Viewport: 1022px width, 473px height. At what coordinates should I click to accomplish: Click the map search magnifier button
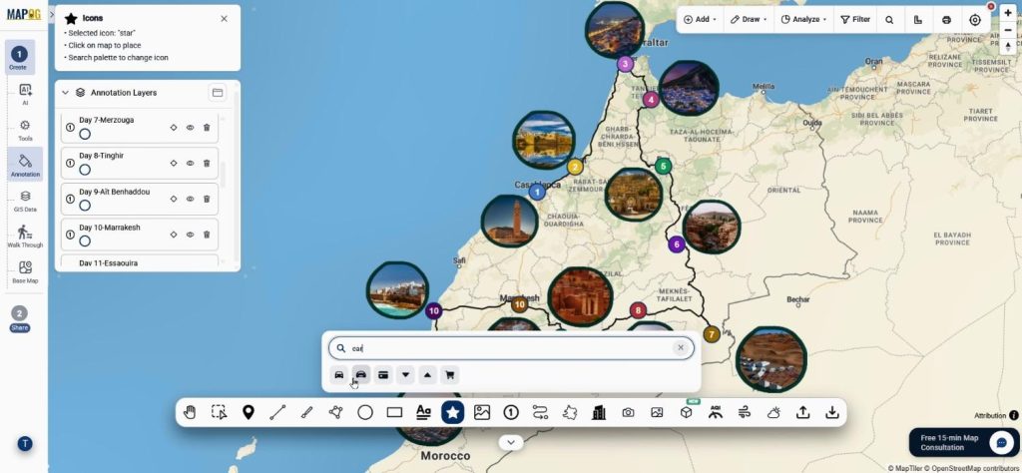tap(889, 20)
